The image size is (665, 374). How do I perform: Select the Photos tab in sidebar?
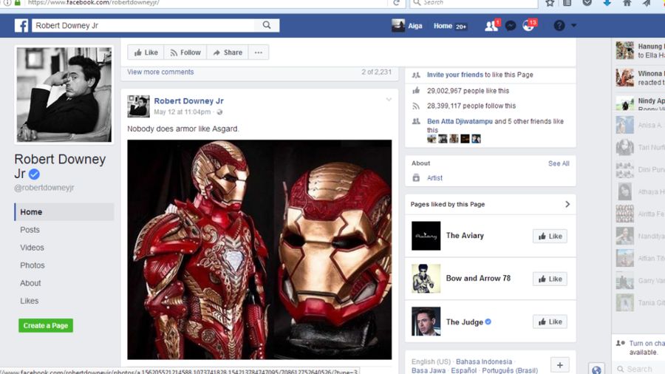[x=33, y=265]
